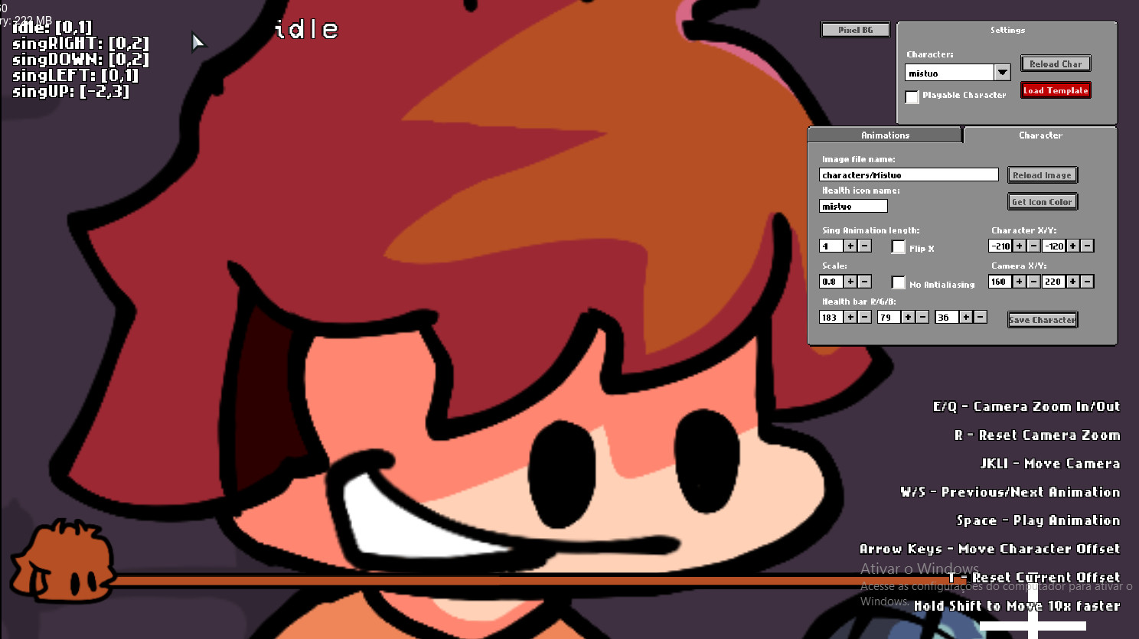Toggle the Playable Character checkbox
The image size is (1139, 639).
click(912, 96)
